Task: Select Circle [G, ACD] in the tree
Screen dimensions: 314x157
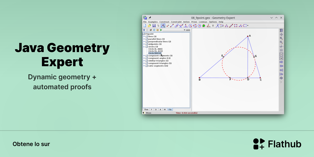Action: coord(155,51)
